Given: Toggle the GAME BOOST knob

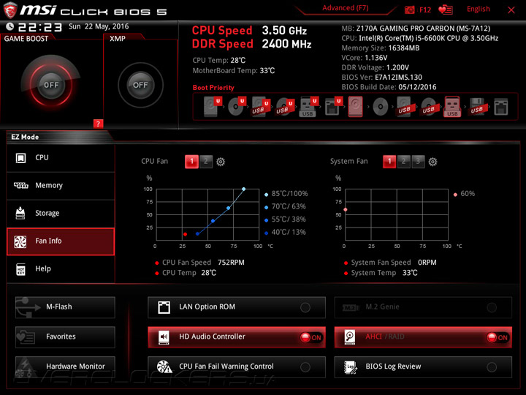Looking at the screenshot, I should (x=51, y=85).
